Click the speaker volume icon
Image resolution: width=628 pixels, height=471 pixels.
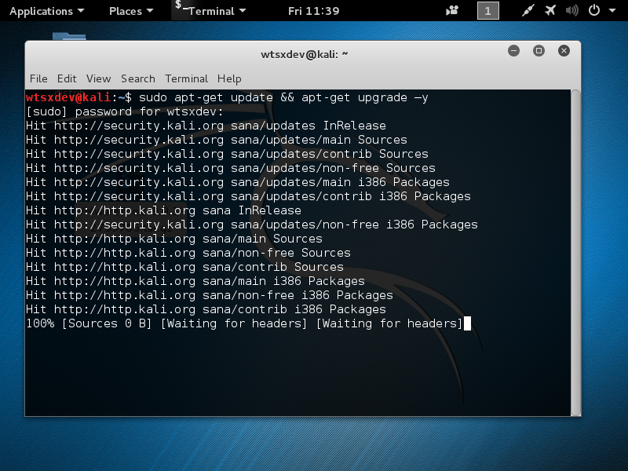coord(571,10)
